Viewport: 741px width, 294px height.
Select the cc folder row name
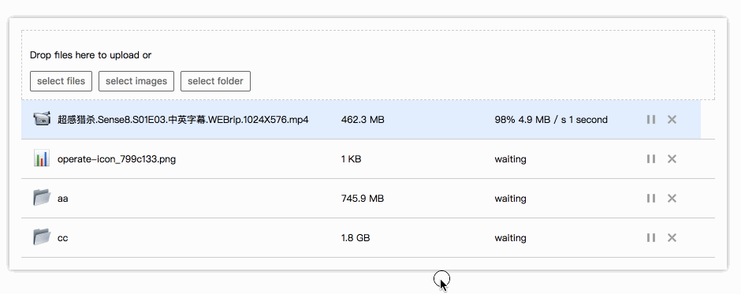tap(63, 238)
